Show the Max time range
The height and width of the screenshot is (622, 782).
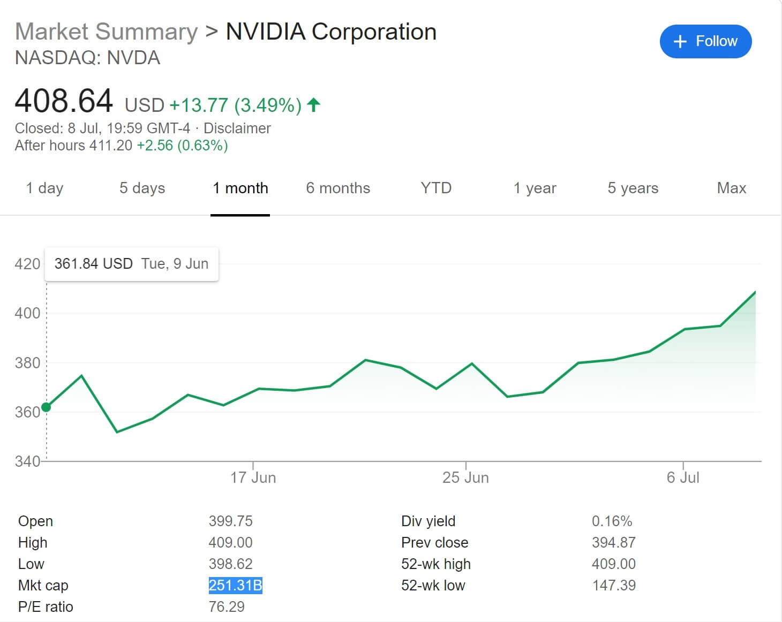(731, 188)
